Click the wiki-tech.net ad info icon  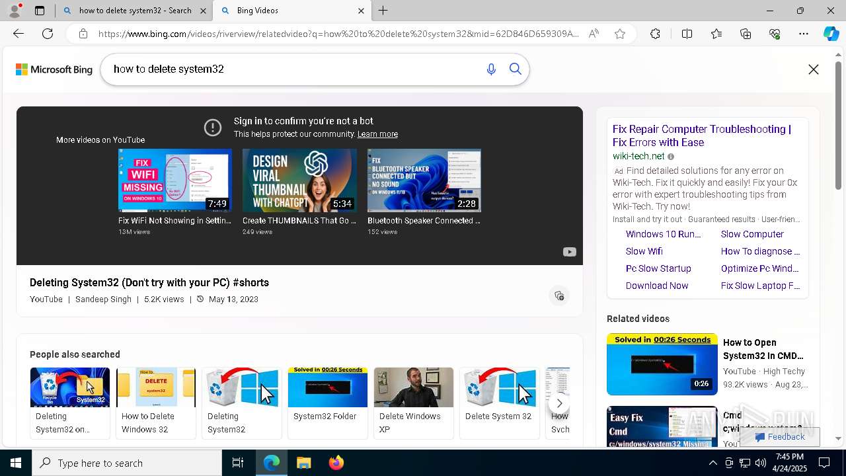point(671,157)
